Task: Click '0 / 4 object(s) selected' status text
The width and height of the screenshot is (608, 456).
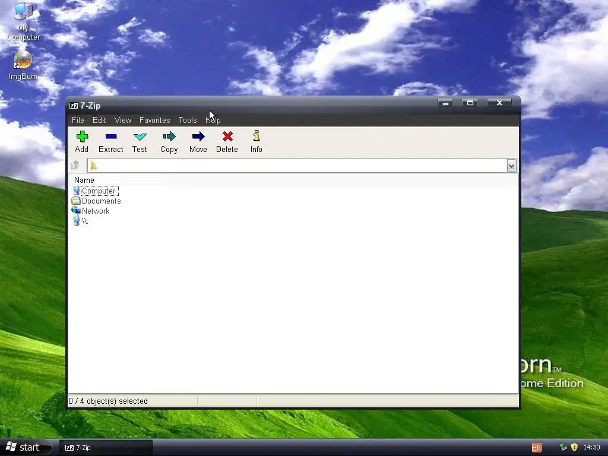Action: [108, 401]
